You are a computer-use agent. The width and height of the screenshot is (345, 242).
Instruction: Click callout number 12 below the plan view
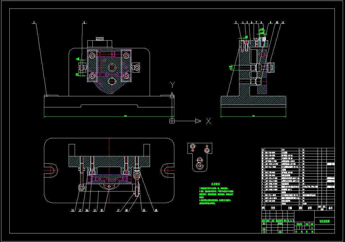point(73,210)
